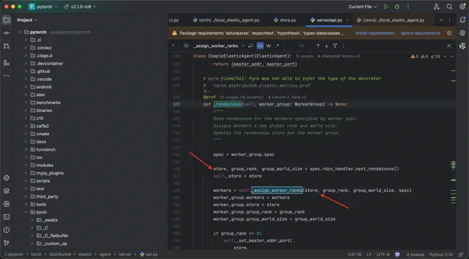469x259 pixels.
Task: Show hidden editor tabs chevron
Action: (x=441, y=20)
